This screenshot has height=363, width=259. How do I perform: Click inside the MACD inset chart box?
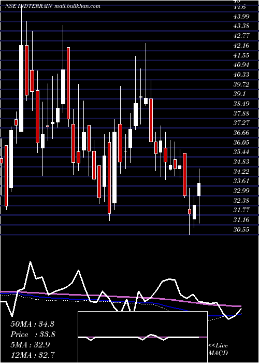tap(142, 337)
